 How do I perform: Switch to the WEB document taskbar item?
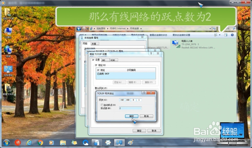tap(97, 142)
